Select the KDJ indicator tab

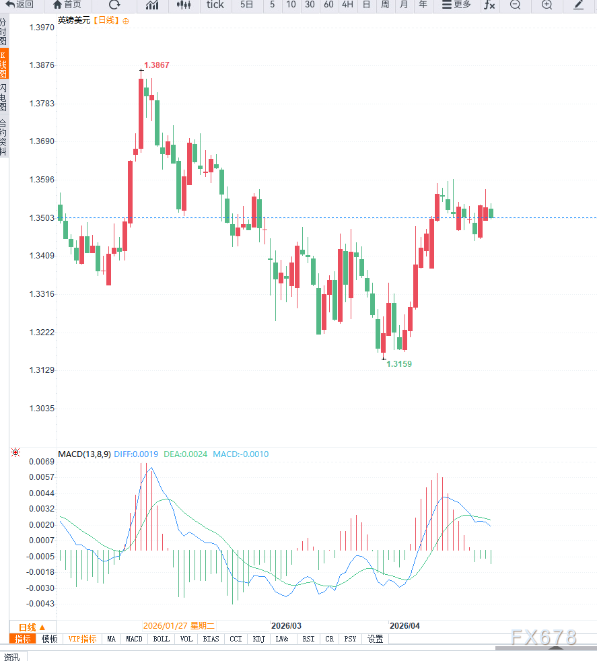pos(258,639)
